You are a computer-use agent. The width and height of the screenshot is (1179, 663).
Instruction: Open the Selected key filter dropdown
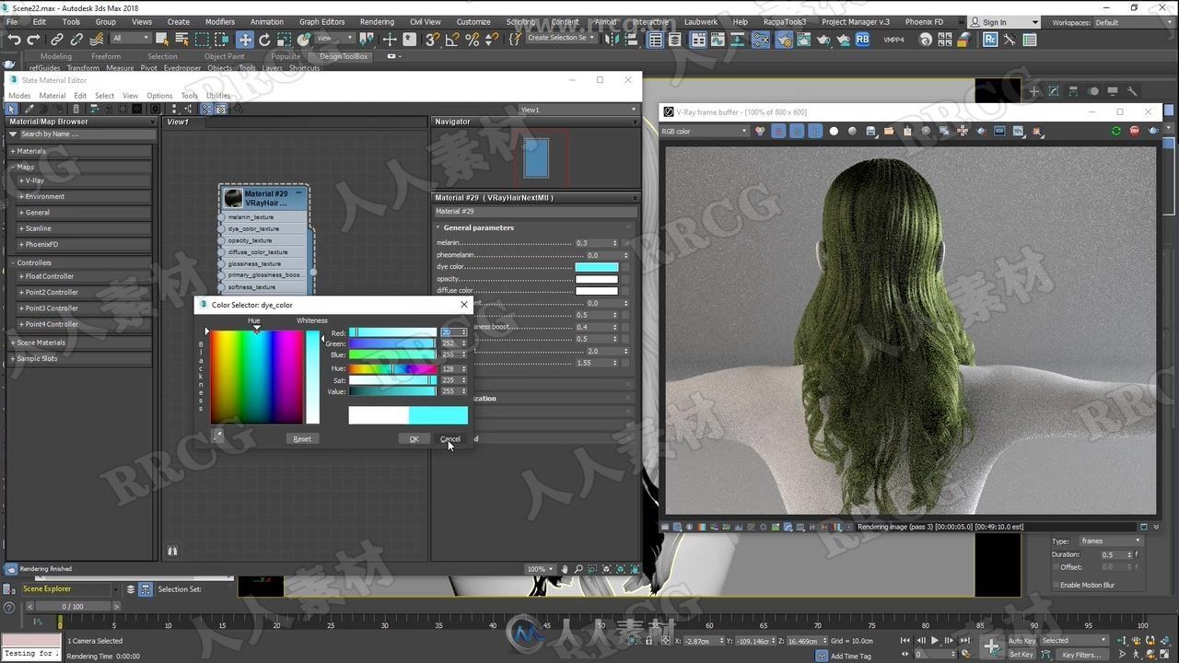tap(1076, 641)
